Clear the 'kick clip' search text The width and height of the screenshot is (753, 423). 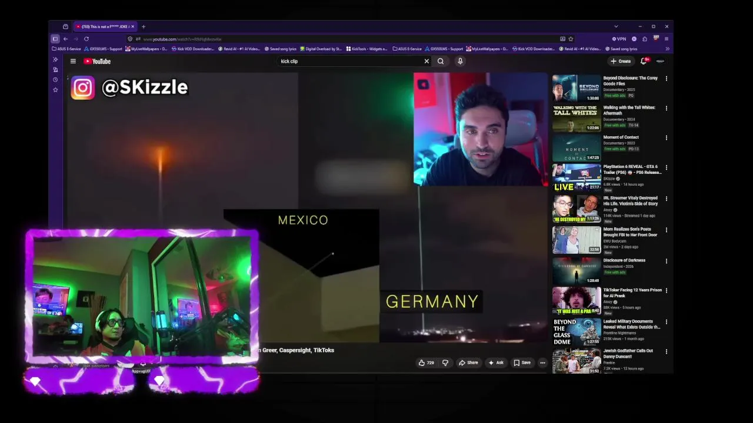(x=427, y=61)
